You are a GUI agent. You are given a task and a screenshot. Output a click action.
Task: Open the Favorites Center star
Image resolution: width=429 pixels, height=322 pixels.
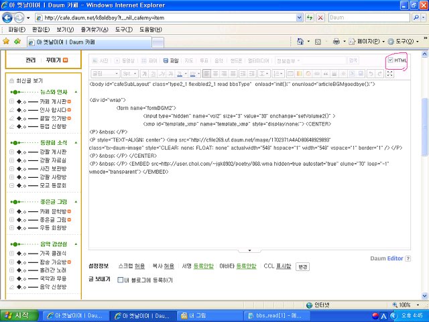[6, 42]
